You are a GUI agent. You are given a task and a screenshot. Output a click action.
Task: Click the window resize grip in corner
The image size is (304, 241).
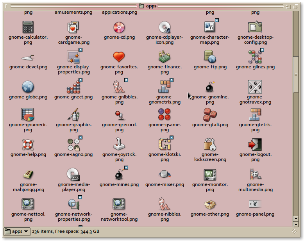(x=295, y=231)
